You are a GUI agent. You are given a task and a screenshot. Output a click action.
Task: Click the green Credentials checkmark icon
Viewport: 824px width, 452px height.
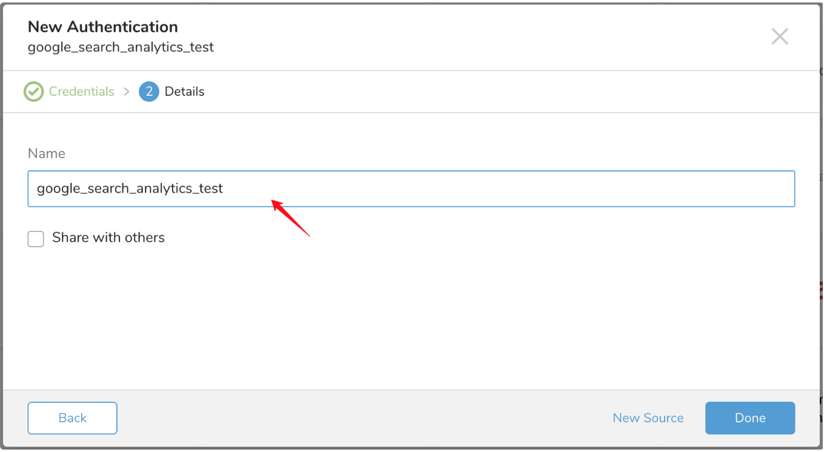pos(33,92)
